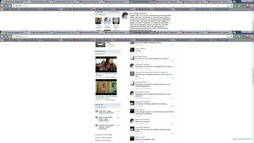254x143 pixels.
Task: Click grid extension icon with green plus, lower window
Action: click(x=244, y=37)
